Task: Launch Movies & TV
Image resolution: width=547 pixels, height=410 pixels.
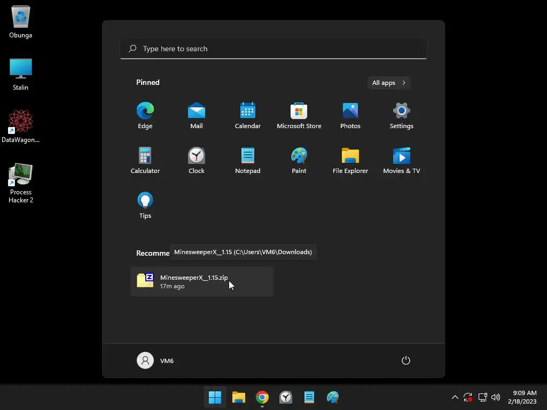Action: 402,160
